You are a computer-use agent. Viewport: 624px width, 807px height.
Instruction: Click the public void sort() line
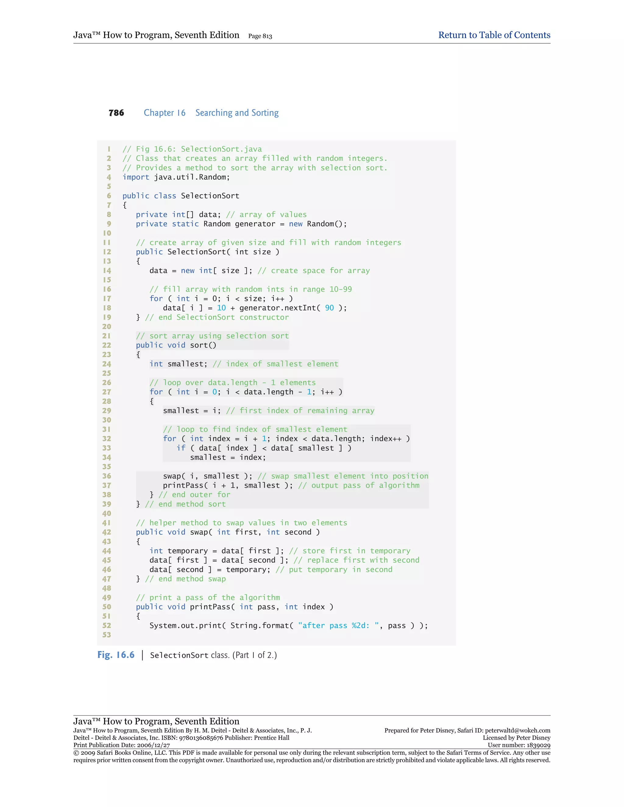(x=176, y=345)
